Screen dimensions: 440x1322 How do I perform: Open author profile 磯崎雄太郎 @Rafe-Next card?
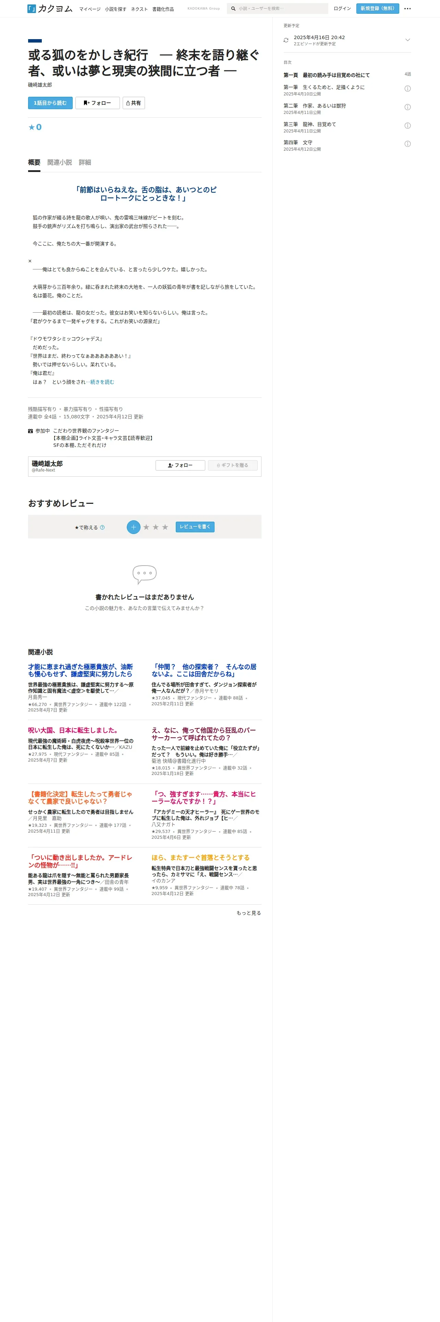(47, 466)
